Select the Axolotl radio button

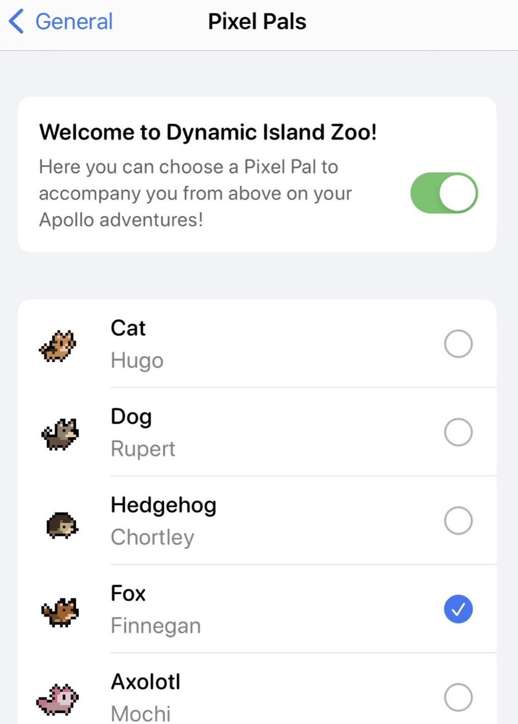(458, 698)
